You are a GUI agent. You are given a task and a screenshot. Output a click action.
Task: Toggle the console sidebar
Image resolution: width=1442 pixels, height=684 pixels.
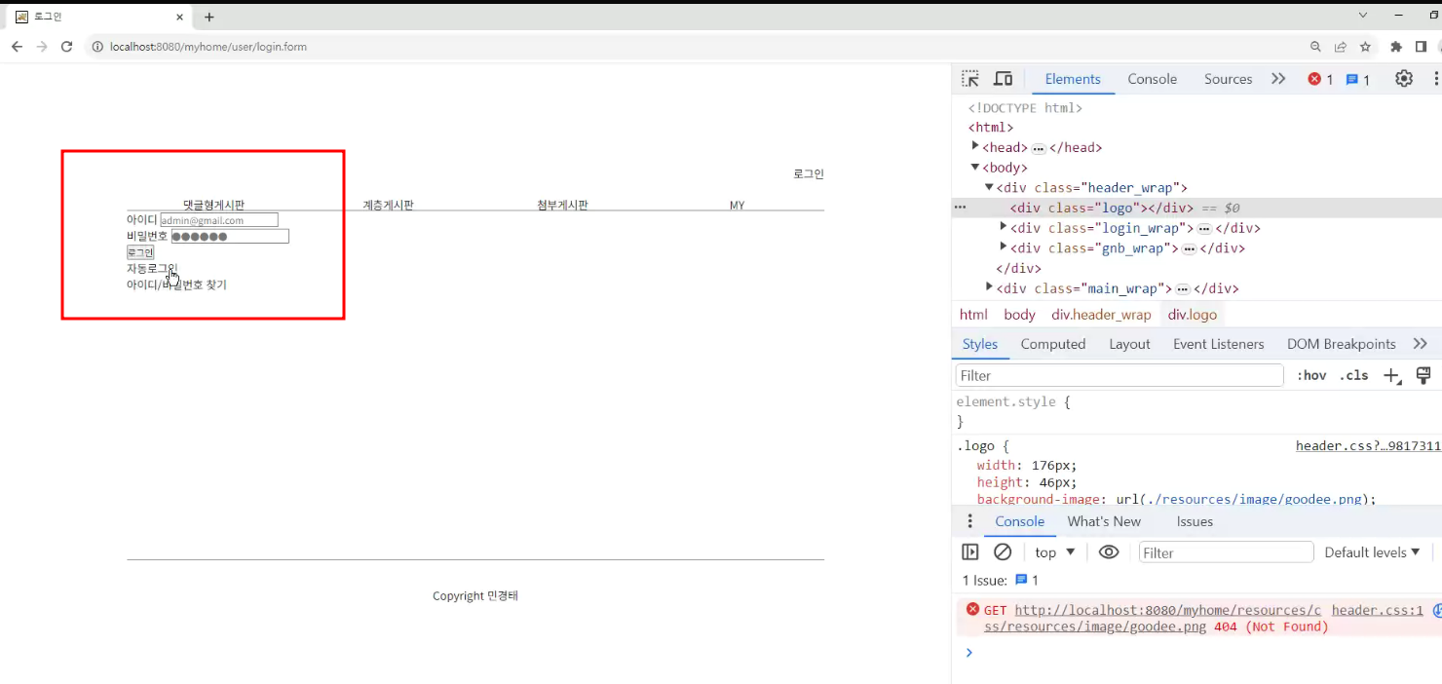970,552
